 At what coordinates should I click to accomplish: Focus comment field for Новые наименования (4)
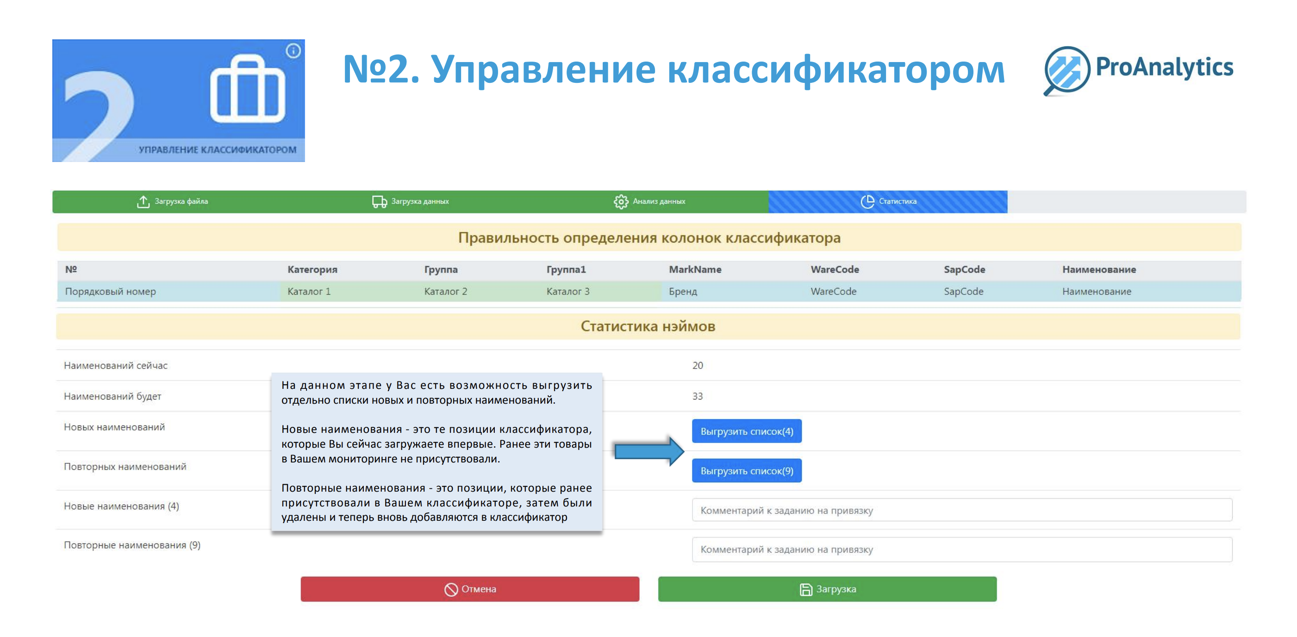click(x=962, y=510)
